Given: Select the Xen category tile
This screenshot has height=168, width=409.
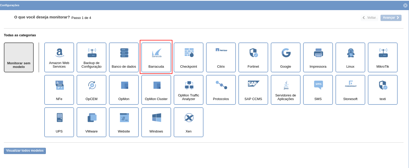Looking at the screenshot, I should 188,122.
